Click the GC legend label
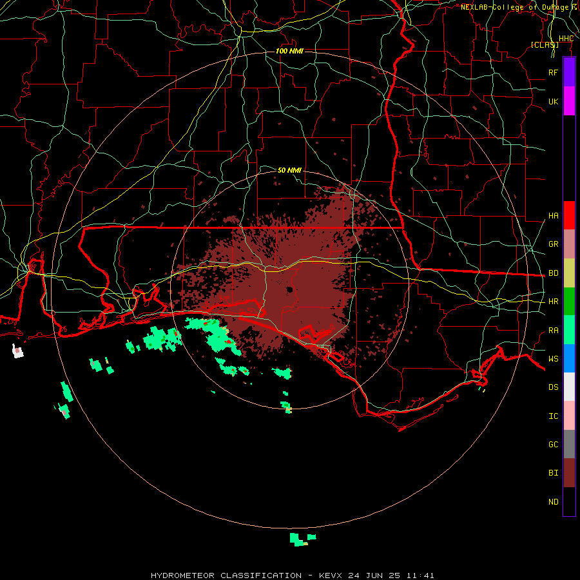 pos(553,445)
